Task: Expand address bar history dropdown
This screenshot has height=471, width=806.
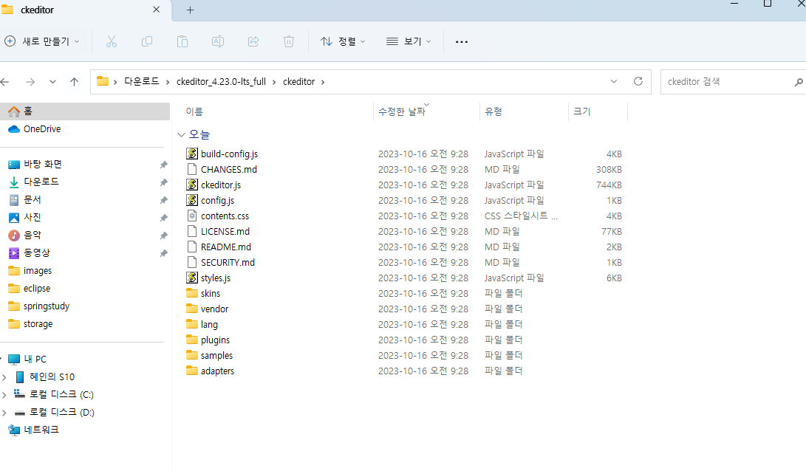Action: [x=614, y=82]
